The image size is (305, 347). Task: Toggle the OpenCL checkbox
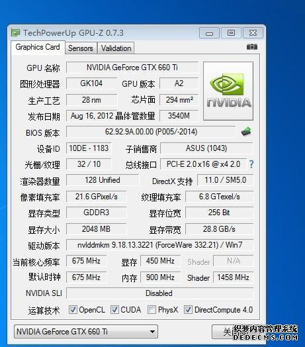[73, 310]
